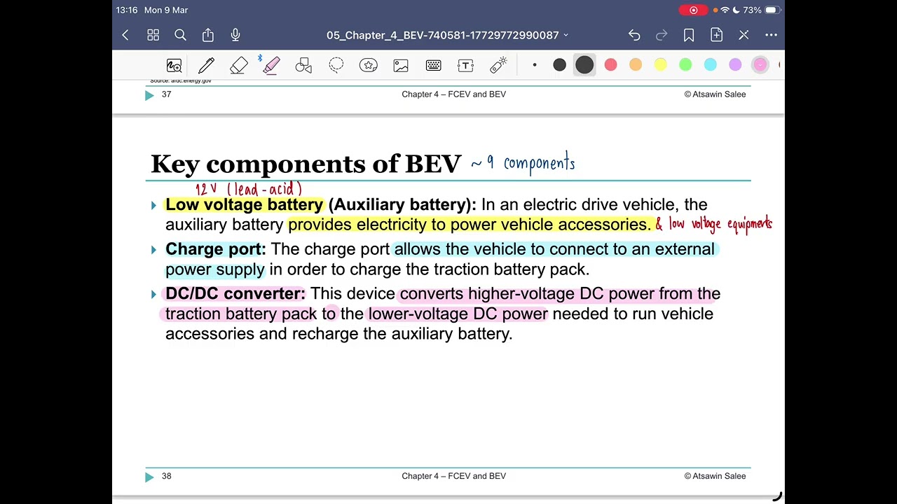Select the zoom window writing tool
The height and width of the screenshot is (504, 897).
tap(174, 66)
